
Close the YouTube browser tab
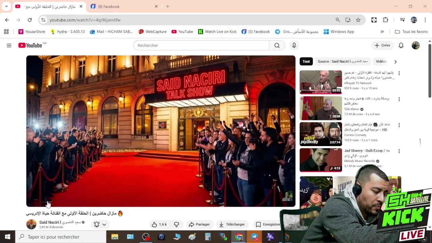click(x=81, y=6)
